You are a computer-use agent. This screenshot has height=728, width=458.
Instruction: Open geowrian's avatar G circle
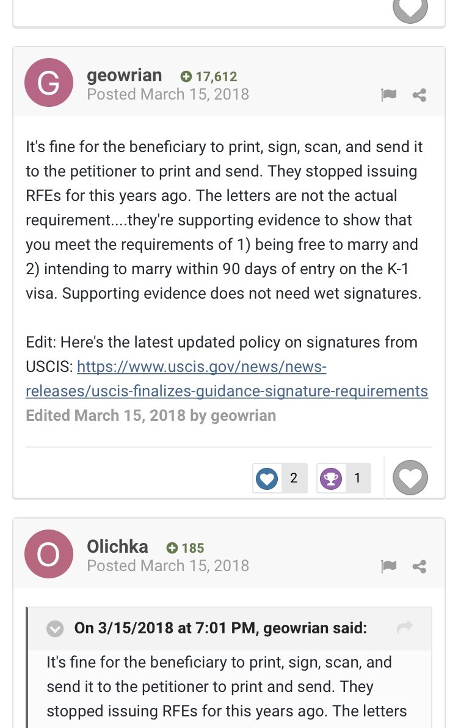pos(49,82)
